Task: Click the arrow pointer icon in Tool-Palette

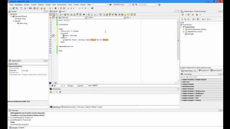Action: click(187, 77)
